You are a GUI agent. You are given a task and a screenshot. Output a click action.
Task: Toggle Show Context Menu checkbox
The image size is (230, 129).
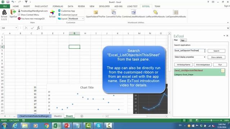(x=19, y=15)
